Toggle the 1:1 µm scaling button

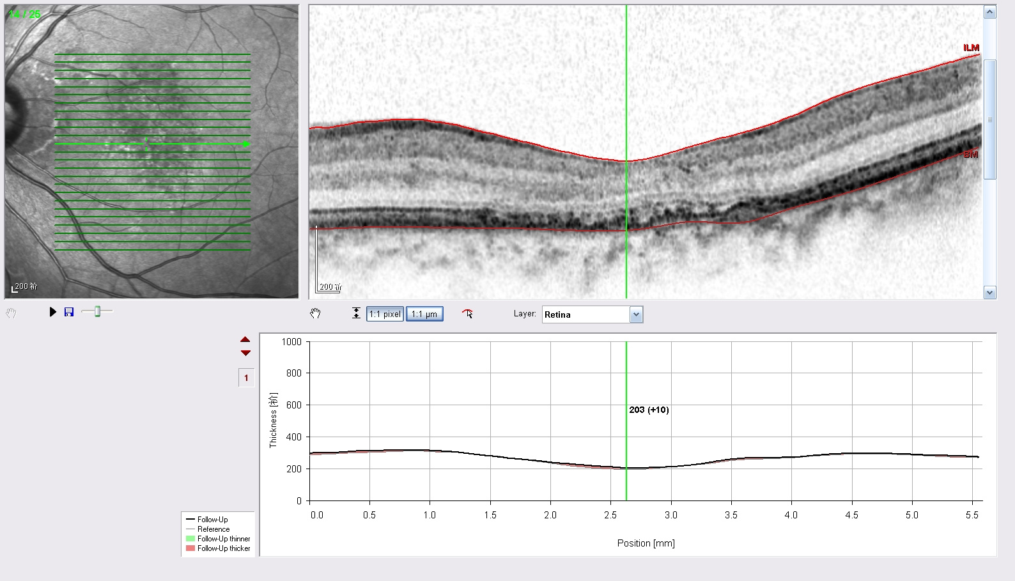[x=424, y=314]
